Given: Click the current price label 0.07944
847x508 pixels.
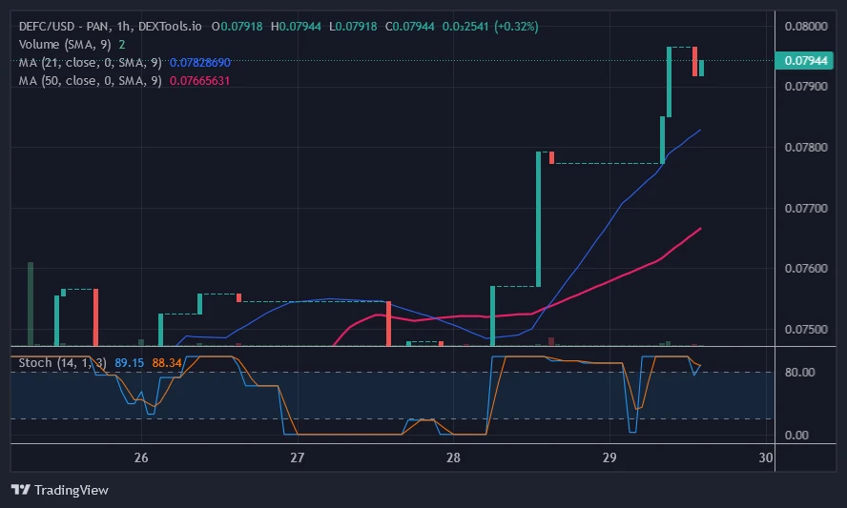Looking at the screenshot, I should pyautogui.click(x=803, y=61).
